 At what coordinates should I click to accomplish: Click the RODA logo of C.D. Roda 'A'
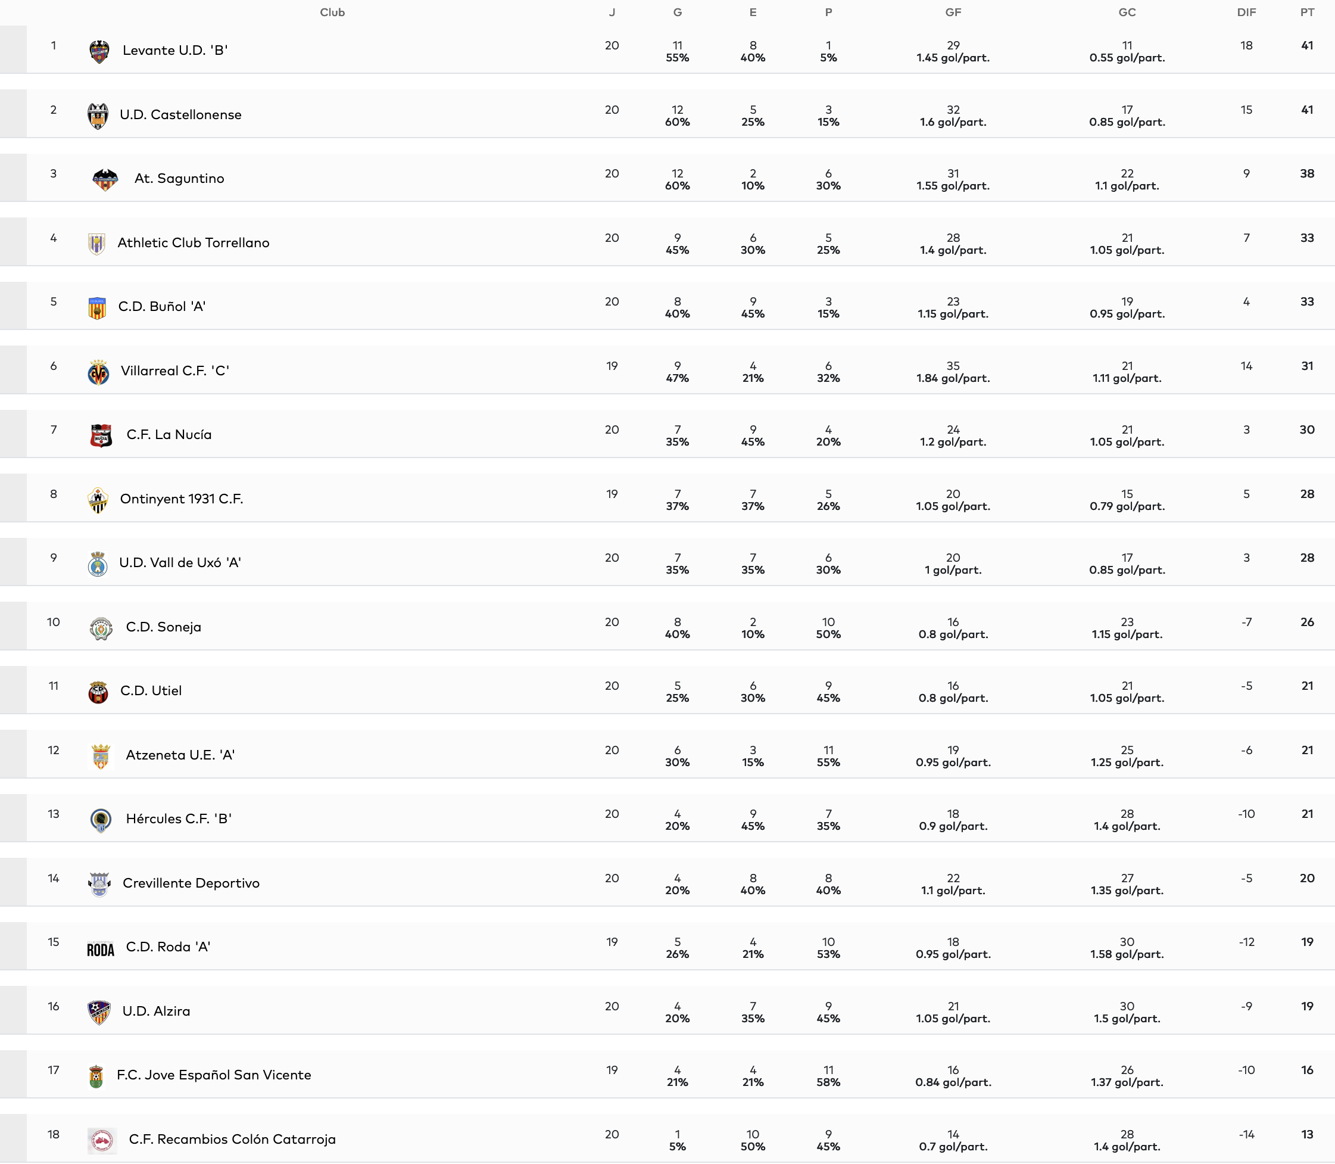[101, 948]
